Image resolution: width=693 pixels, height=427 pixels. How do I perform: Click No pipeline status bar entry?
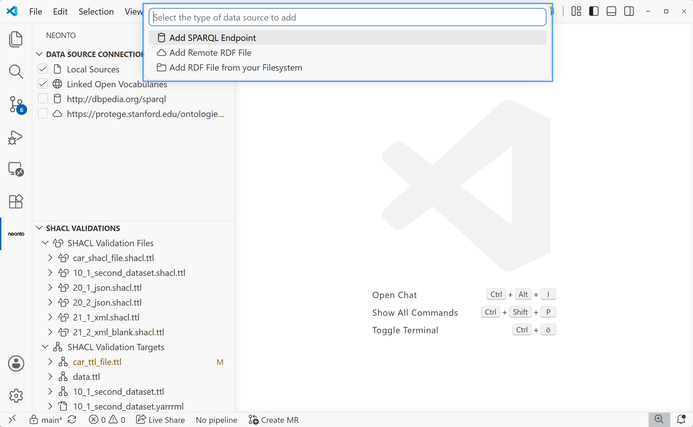pyautogui.click(x=217, y=420)
